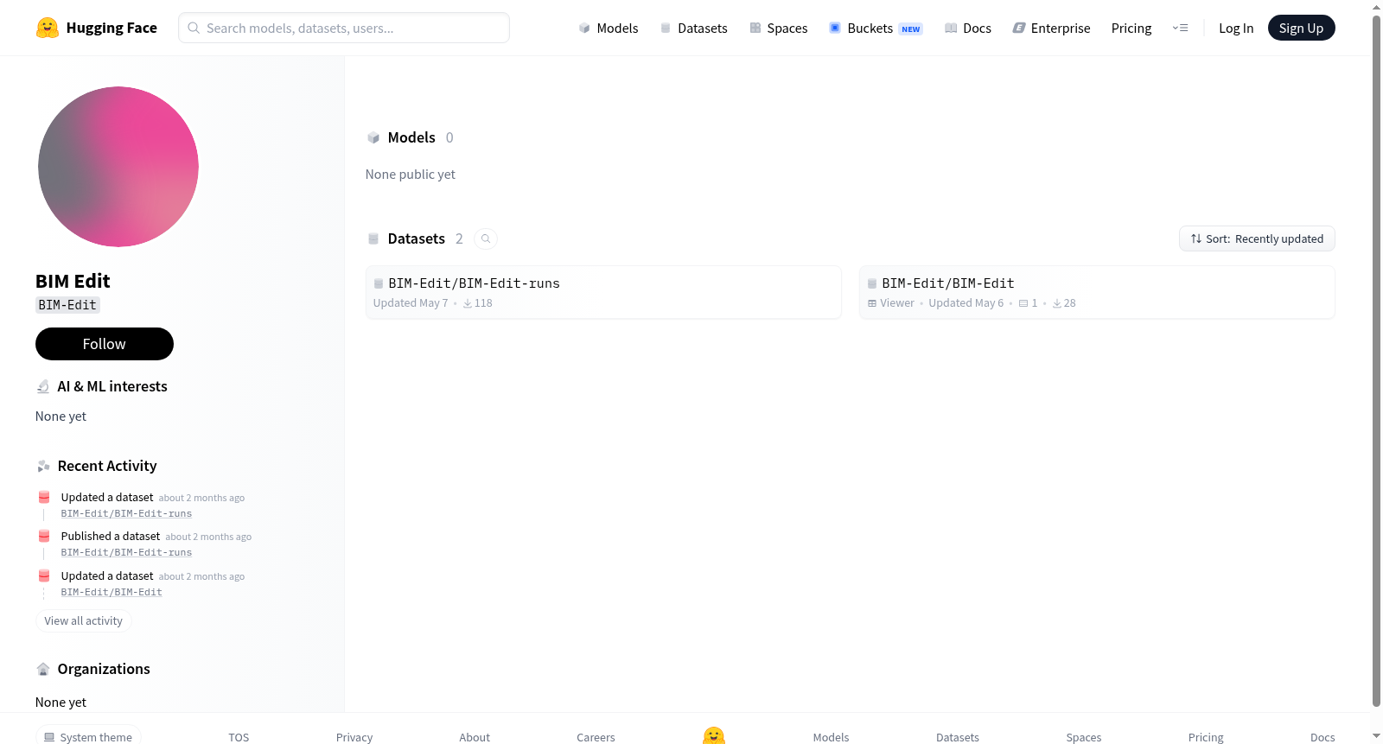This screenshot has width=1383, height=744.
Task: Open Docs in the top navigation
Action: coord(968,29)
